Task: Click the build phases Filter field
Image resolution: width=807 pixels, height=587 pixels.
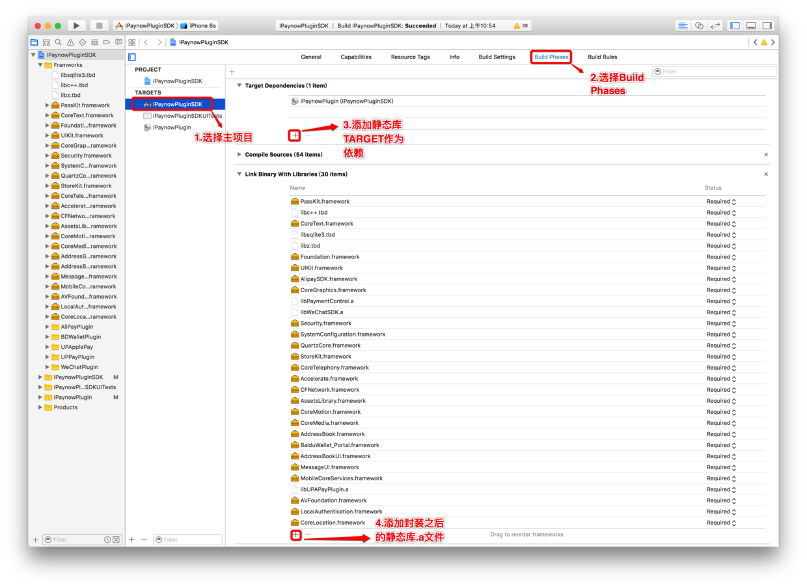Action: click(x=714, y=72)
